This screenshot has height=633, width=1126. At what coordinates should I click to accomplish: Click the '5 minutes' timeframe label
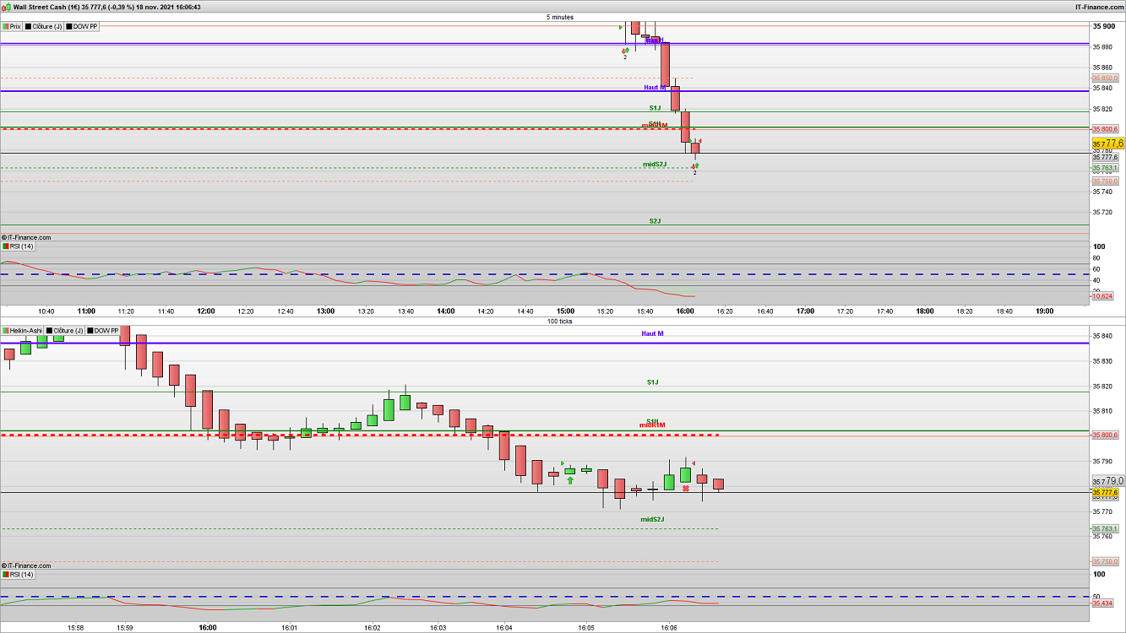tap(559, 17)
